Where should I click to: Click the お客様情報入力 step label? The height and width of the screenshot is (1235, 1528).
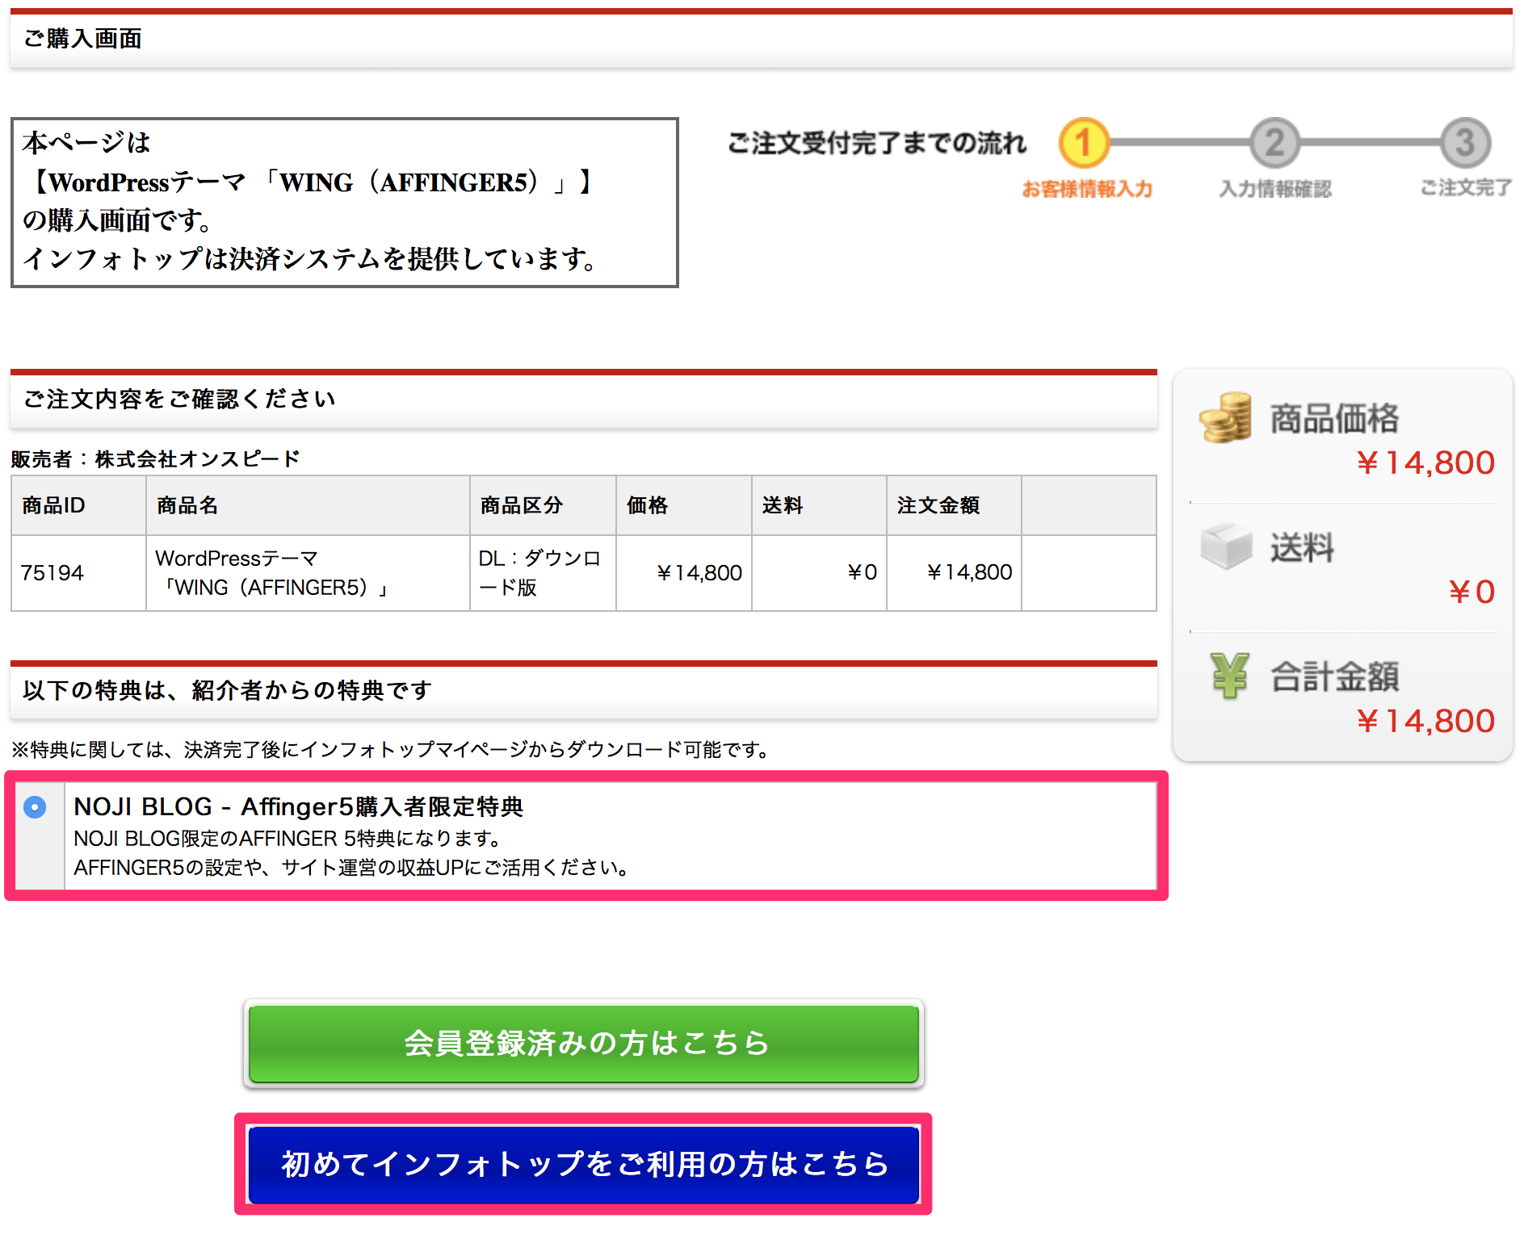click(1087, 189)
